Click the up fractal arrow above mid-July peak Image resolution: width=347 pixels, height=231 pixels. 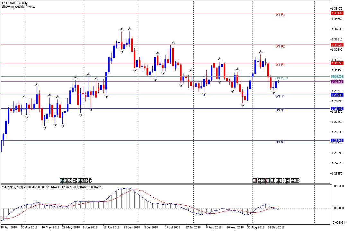[173, 42]
